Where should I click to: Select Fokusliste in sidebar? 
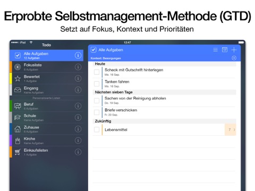[46, 67]
